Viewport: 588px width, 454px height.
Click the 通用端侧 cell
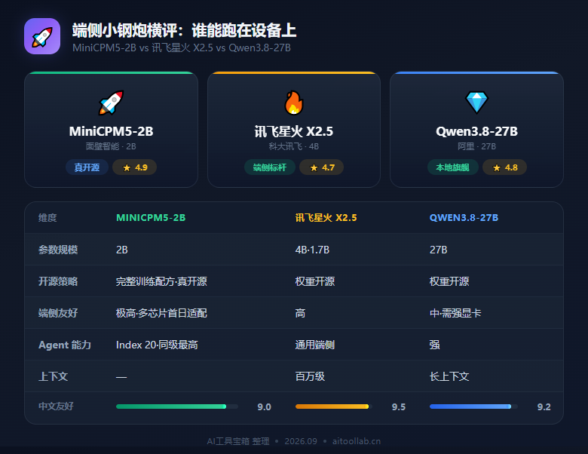pyautogui.click(x=315, y=345)
